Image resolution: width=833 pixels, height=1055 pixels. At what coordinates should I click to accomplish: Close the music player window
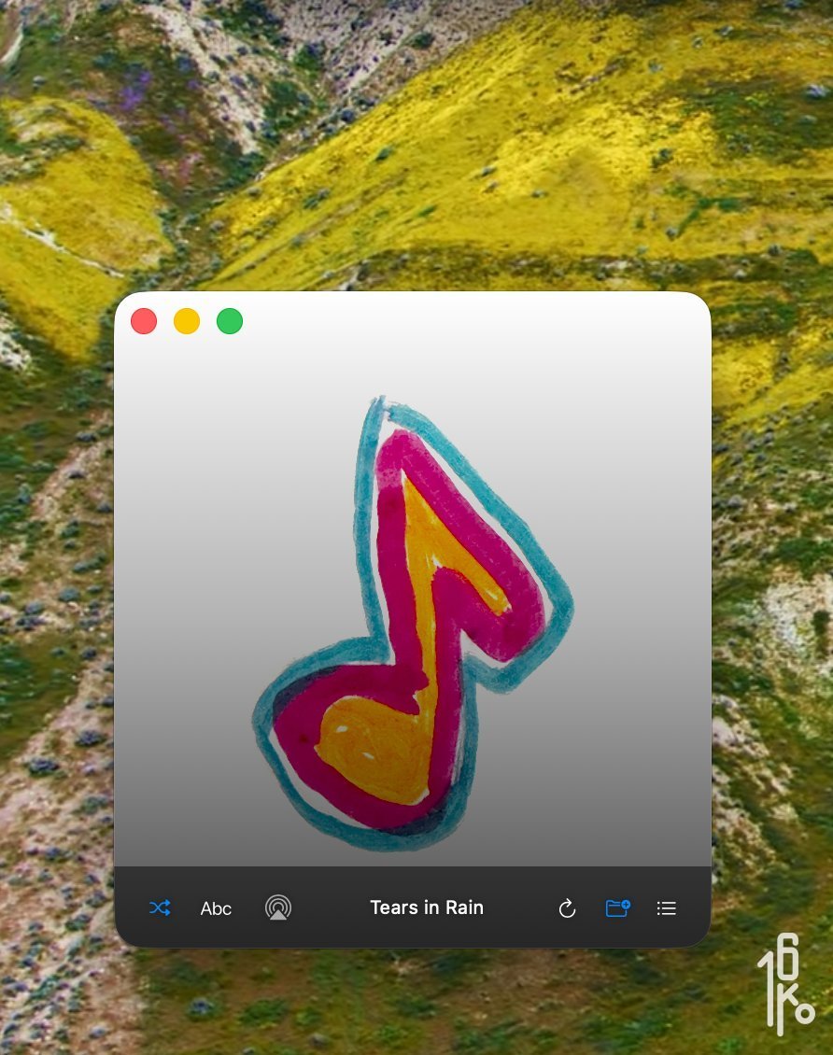pos(144,321)
